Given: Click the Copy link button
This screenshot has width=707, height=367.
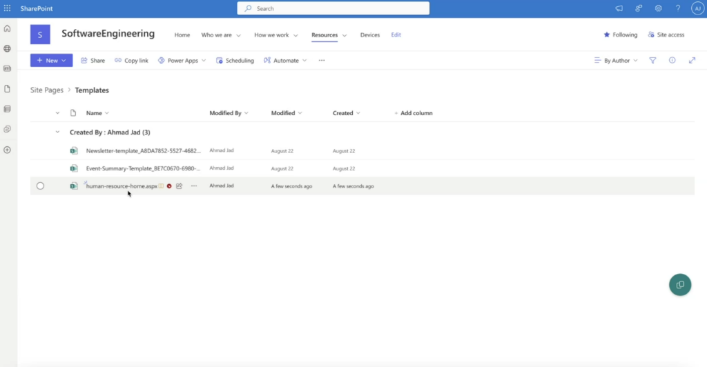Looking at the screenshot, I should click(x=131, y=61).
